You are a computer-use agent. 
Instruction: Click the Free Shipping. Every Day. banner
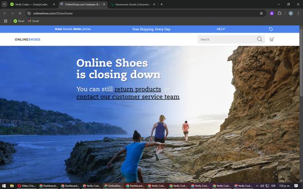pyautogui.click(x=151, y=29)
